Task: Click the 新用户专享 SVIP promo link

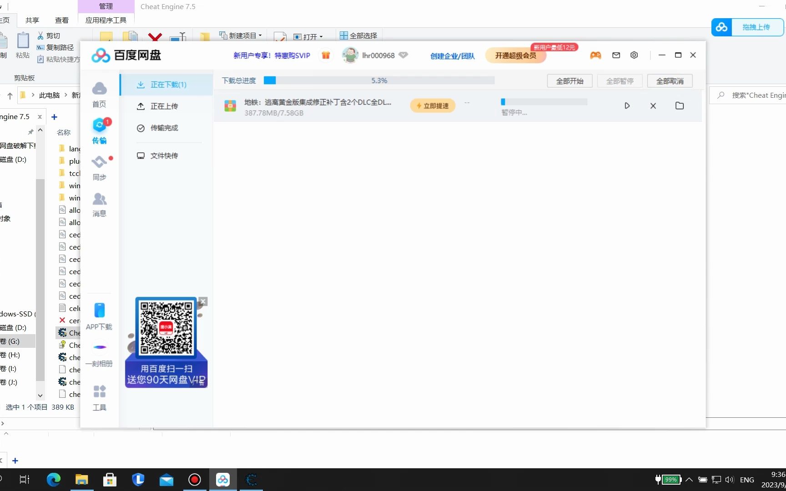Action: click(272, 55)
